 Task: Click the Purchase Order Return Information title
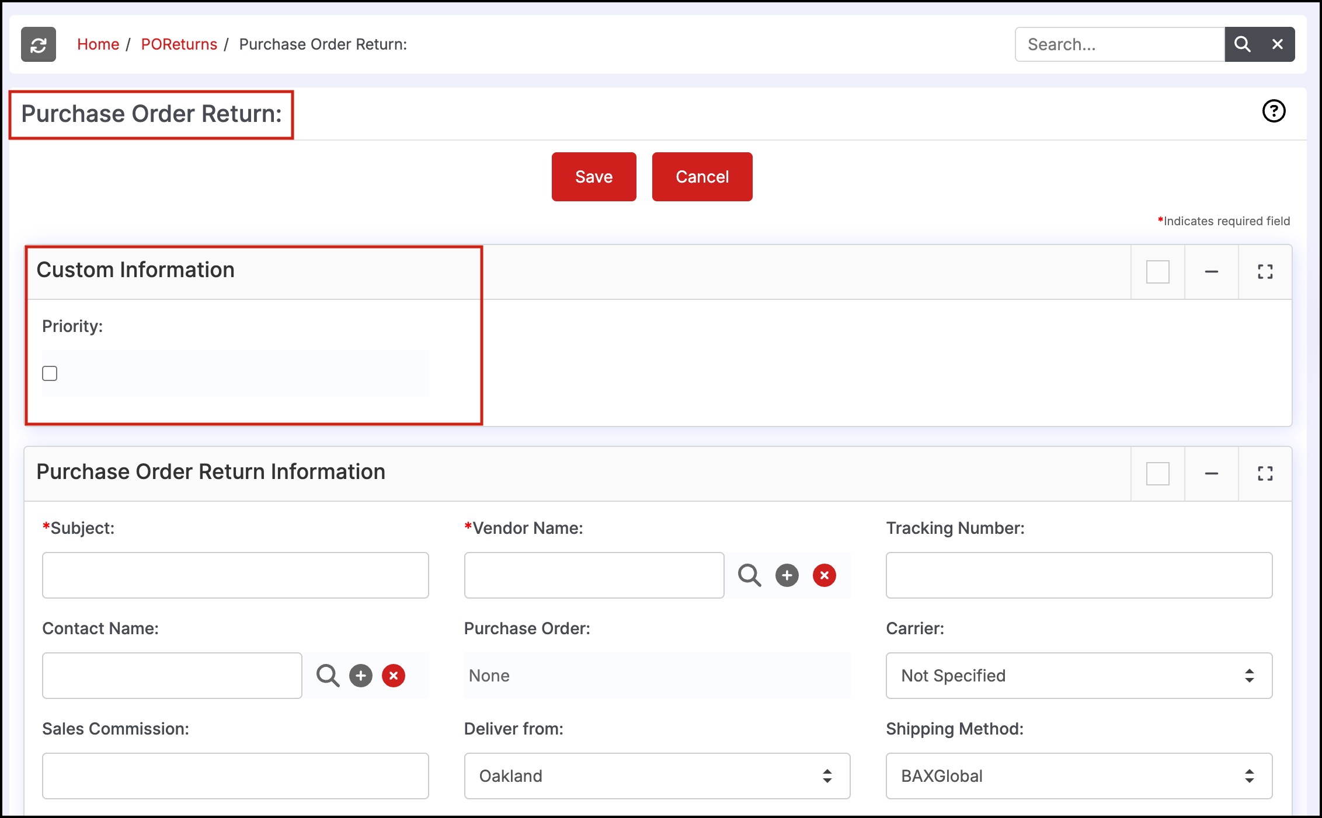tap(211, 472)
